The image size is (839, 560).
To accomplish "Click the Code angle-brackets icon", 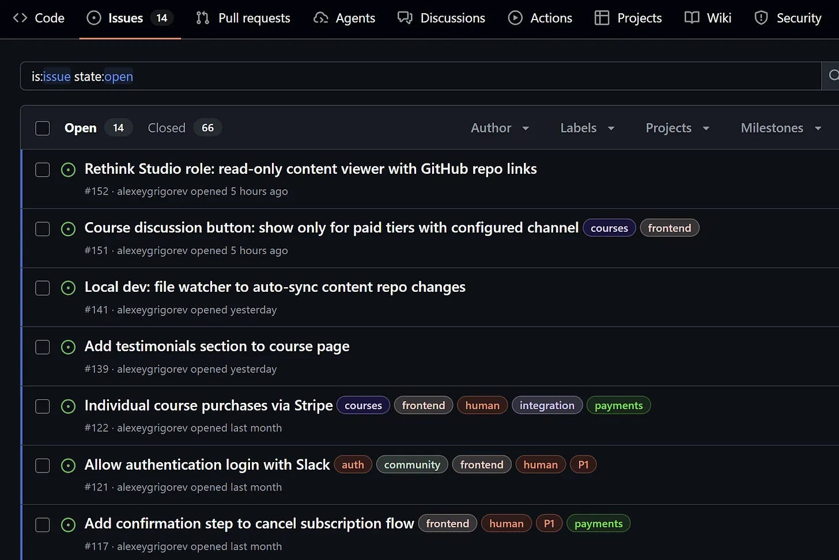I will tap(20, 18).
